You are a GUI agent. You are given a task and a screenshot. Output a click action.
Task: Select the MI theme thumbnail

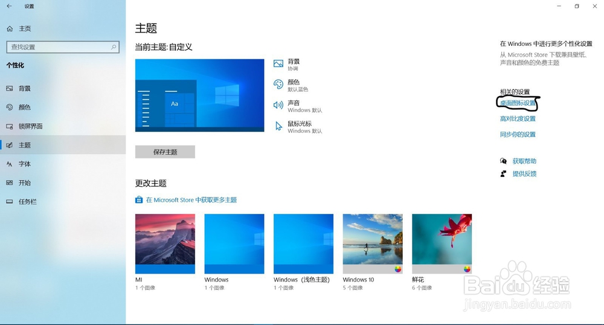tap(165, 244)
